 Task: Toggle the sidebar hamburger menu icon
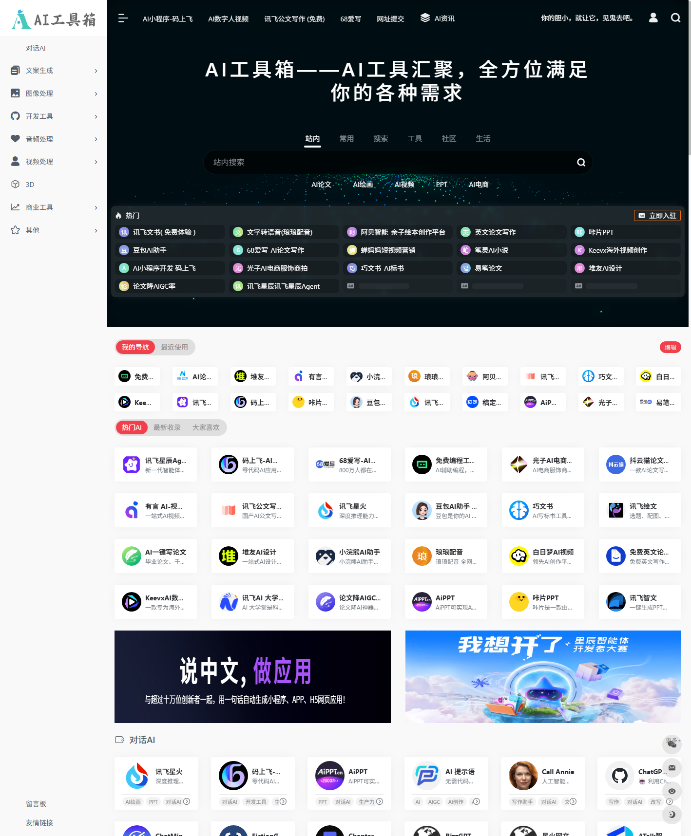pos(123,18)
